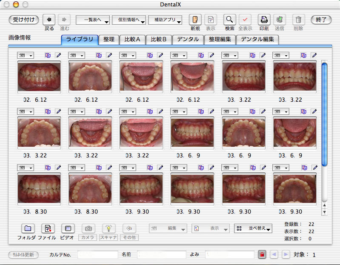The height and width of the screenshot is (265, 340).
Task: Toggle eye visibility dropdown above first thumbnail
Action: [25, 55]
